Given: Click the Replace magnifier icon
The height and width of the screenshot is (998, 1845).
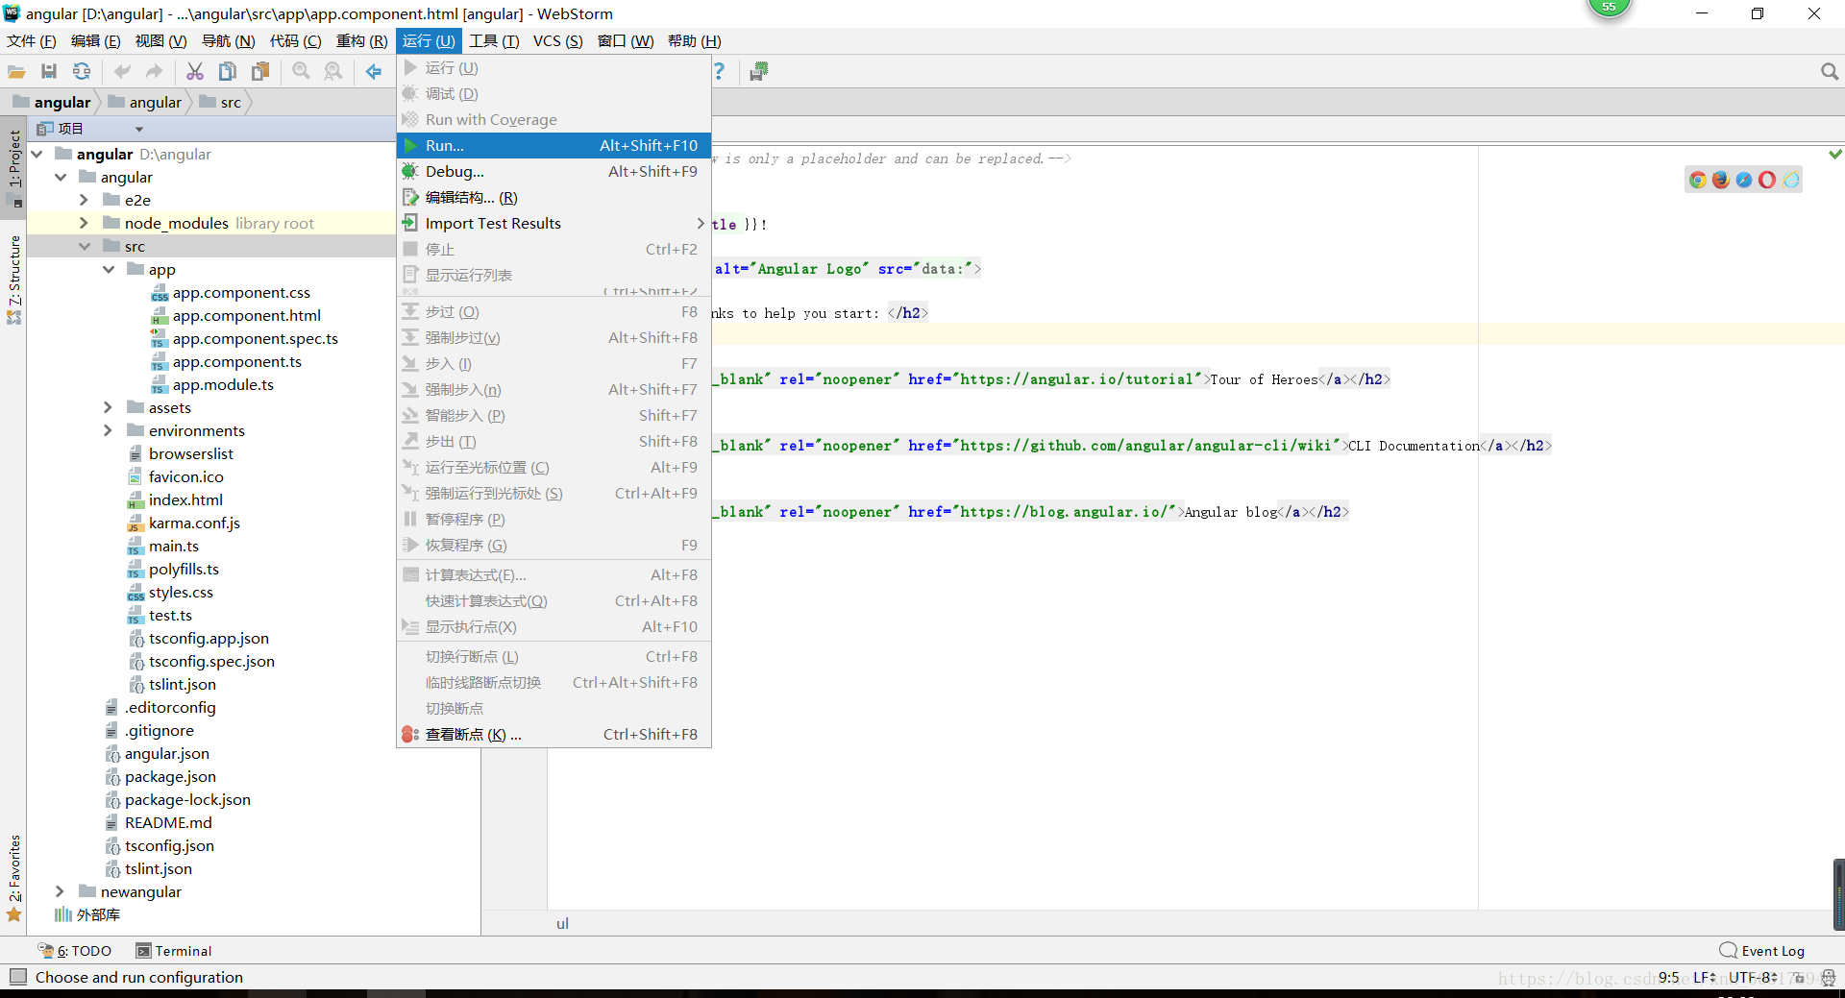Looking at the screenshot, I should pos(333,71).
